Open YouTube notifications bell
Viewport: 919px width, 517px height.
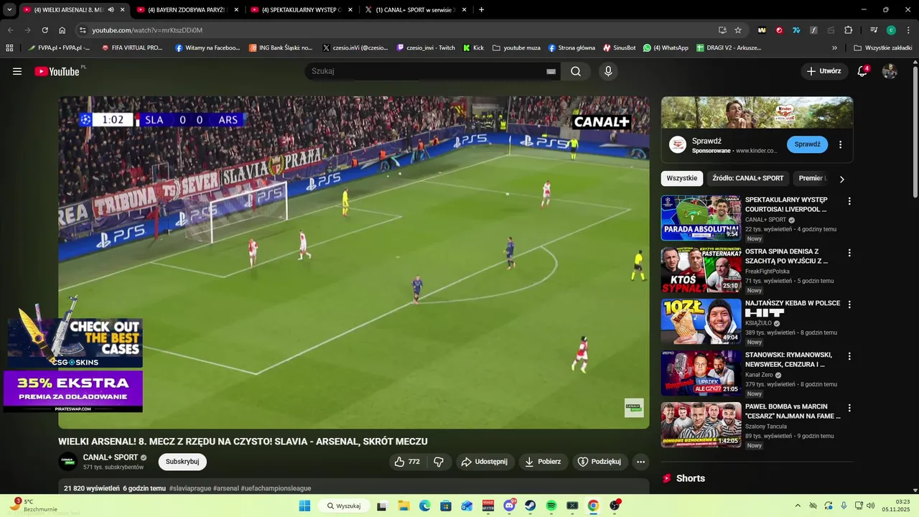[863, 71]
